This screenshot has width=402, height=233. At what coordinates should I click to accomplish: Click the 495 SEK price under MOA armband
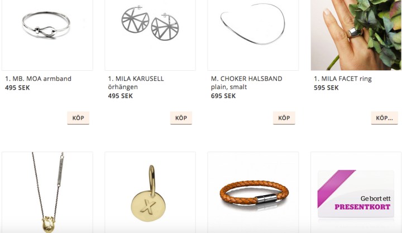[17, 88]
